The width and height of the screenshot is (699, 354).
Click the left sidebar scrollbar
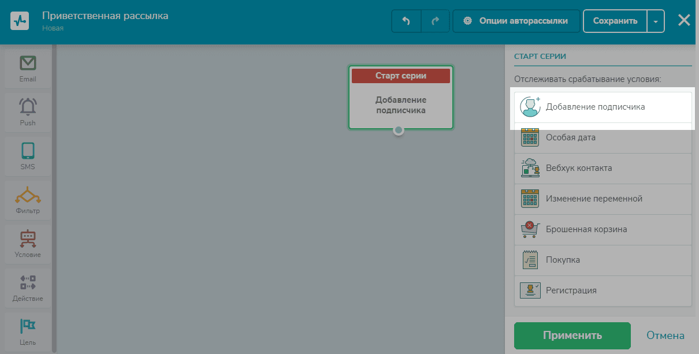54,199
